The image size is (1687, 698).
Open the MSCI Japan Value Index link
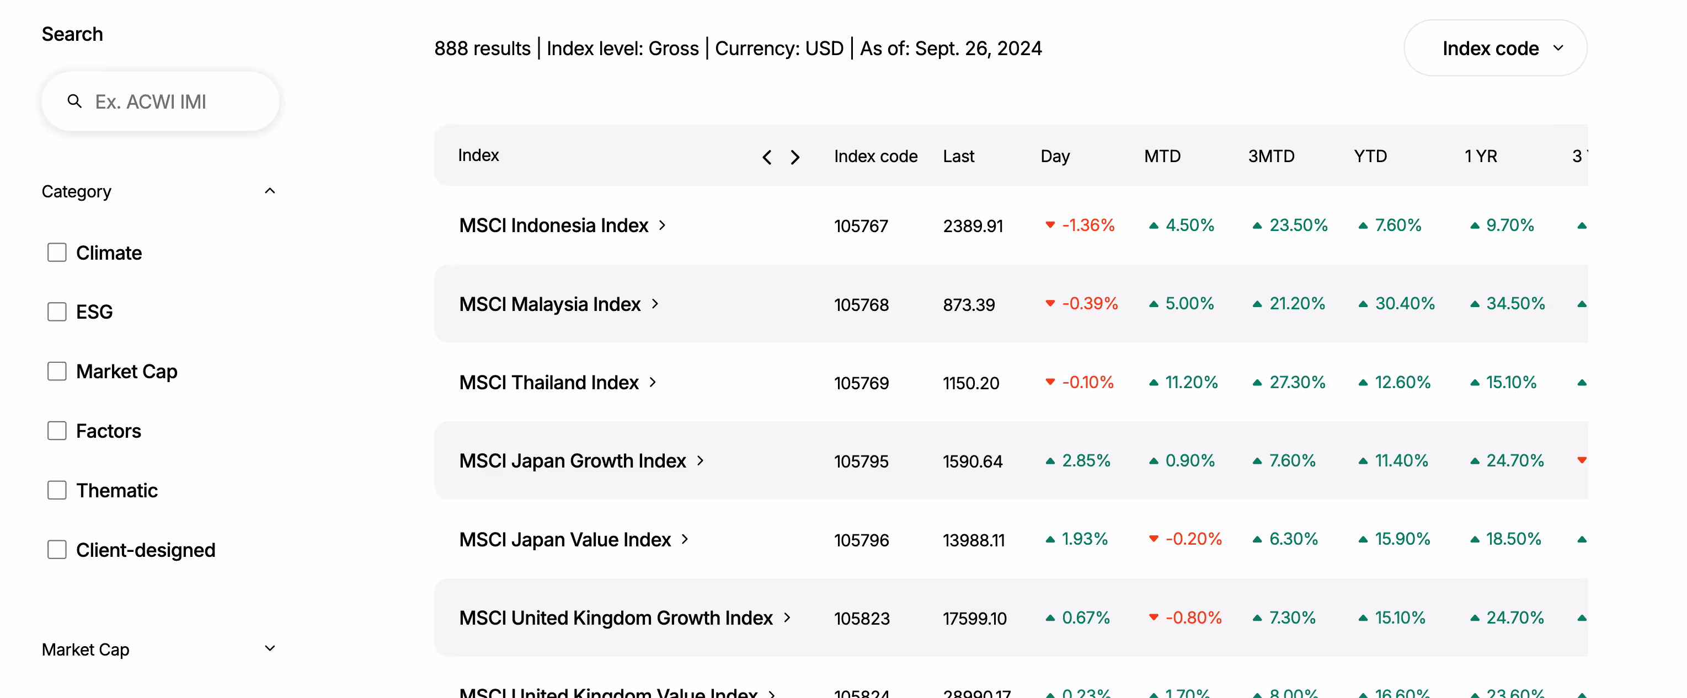click(x=564, y=540)
